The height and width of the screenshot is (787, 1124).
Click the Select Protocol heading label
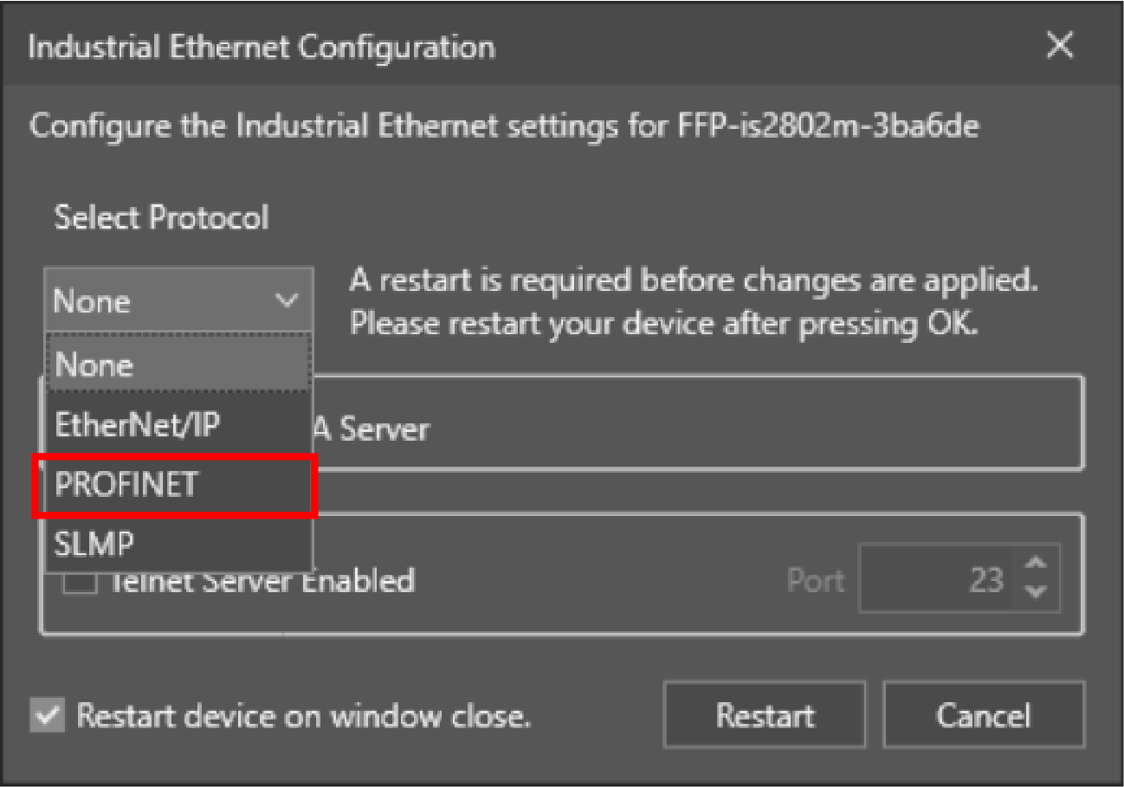161,217
